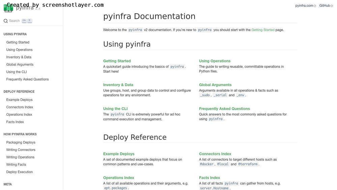Select Using Operations in sidebar

coord(19,50)
